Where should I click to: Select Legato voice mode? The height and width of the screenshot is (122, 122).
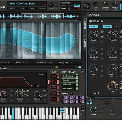point(70,6)
